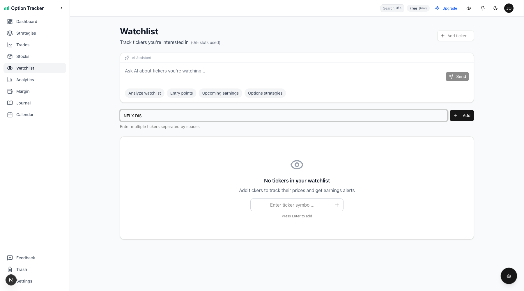Open the Search box in header
Viewport: 524px width, 291px height.
click(392, 8)
